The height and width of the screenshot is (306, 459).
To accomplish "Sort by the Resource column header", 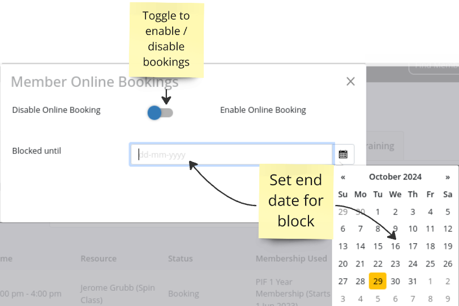I will tap(98, 259).
